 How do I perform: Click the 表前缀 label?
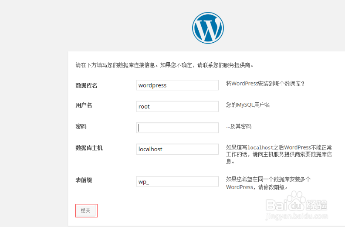(x=84, y=180)
